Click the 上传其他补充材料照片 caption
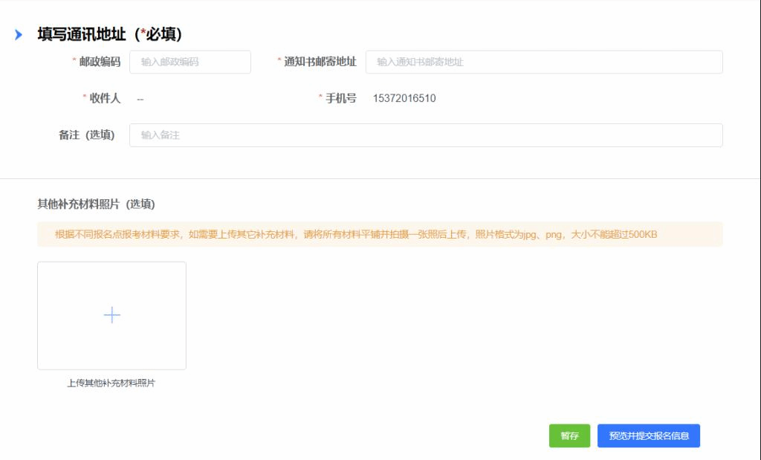The image size is (761, 460). click(x=111, y=383)
